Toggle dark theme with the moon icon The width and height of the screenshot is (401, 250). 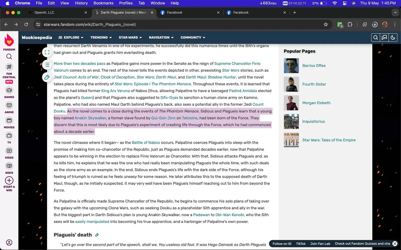point(393,37)
